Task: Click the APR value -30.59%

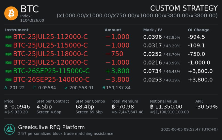Action: tap(206, 107)
